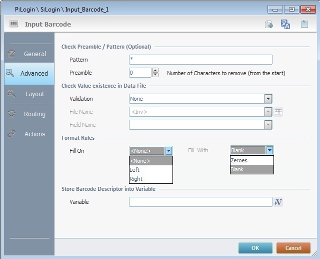Click the clipboard icon at top right
This screenshot has height=259, width=320.
[x=304, y=24]
